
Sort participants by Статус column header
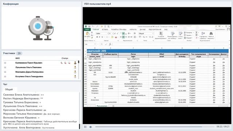(x=65, y=58)
